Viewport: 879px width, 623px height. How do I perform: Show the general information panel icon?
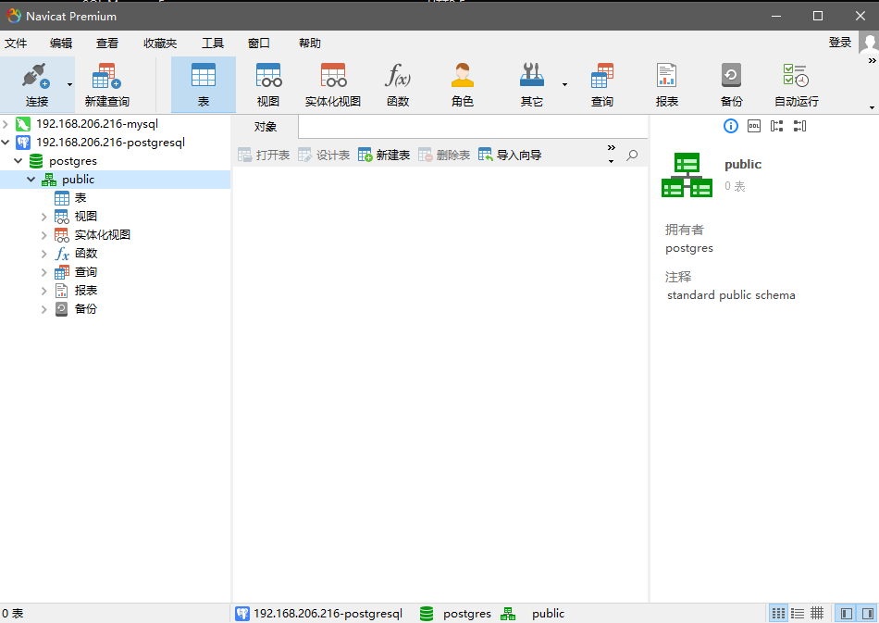coord(730,126)
